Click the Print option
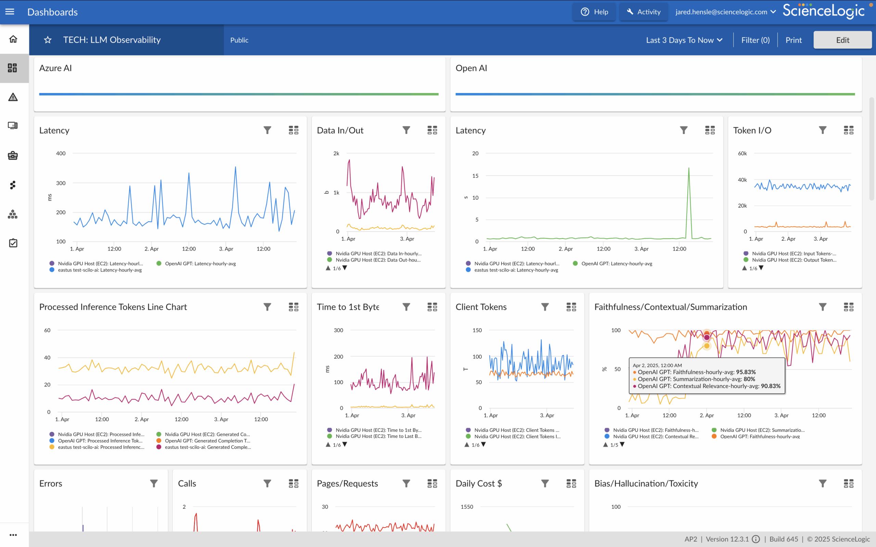The image size is (876, 547). coord(794,40)
